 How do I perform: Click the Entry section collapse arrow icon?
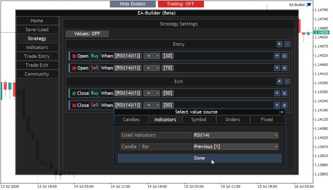pos(280,44)
